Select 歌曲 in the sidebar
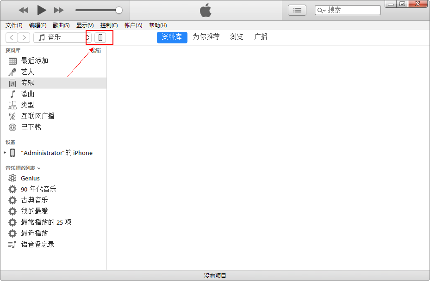 click(x=54, y=94)
